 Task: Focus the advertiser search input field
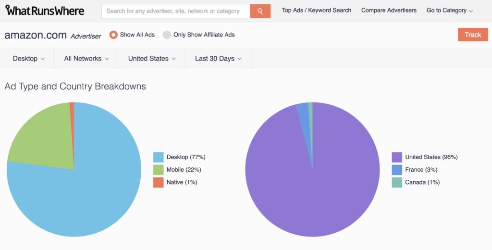click(175, 11)
